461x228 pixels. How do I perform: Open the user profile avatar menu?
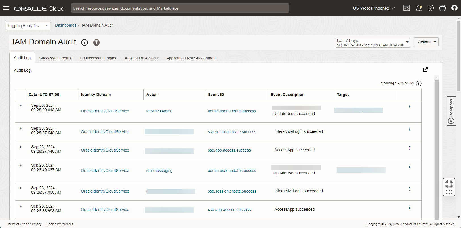pyautogui.click(x=454, y=8)
